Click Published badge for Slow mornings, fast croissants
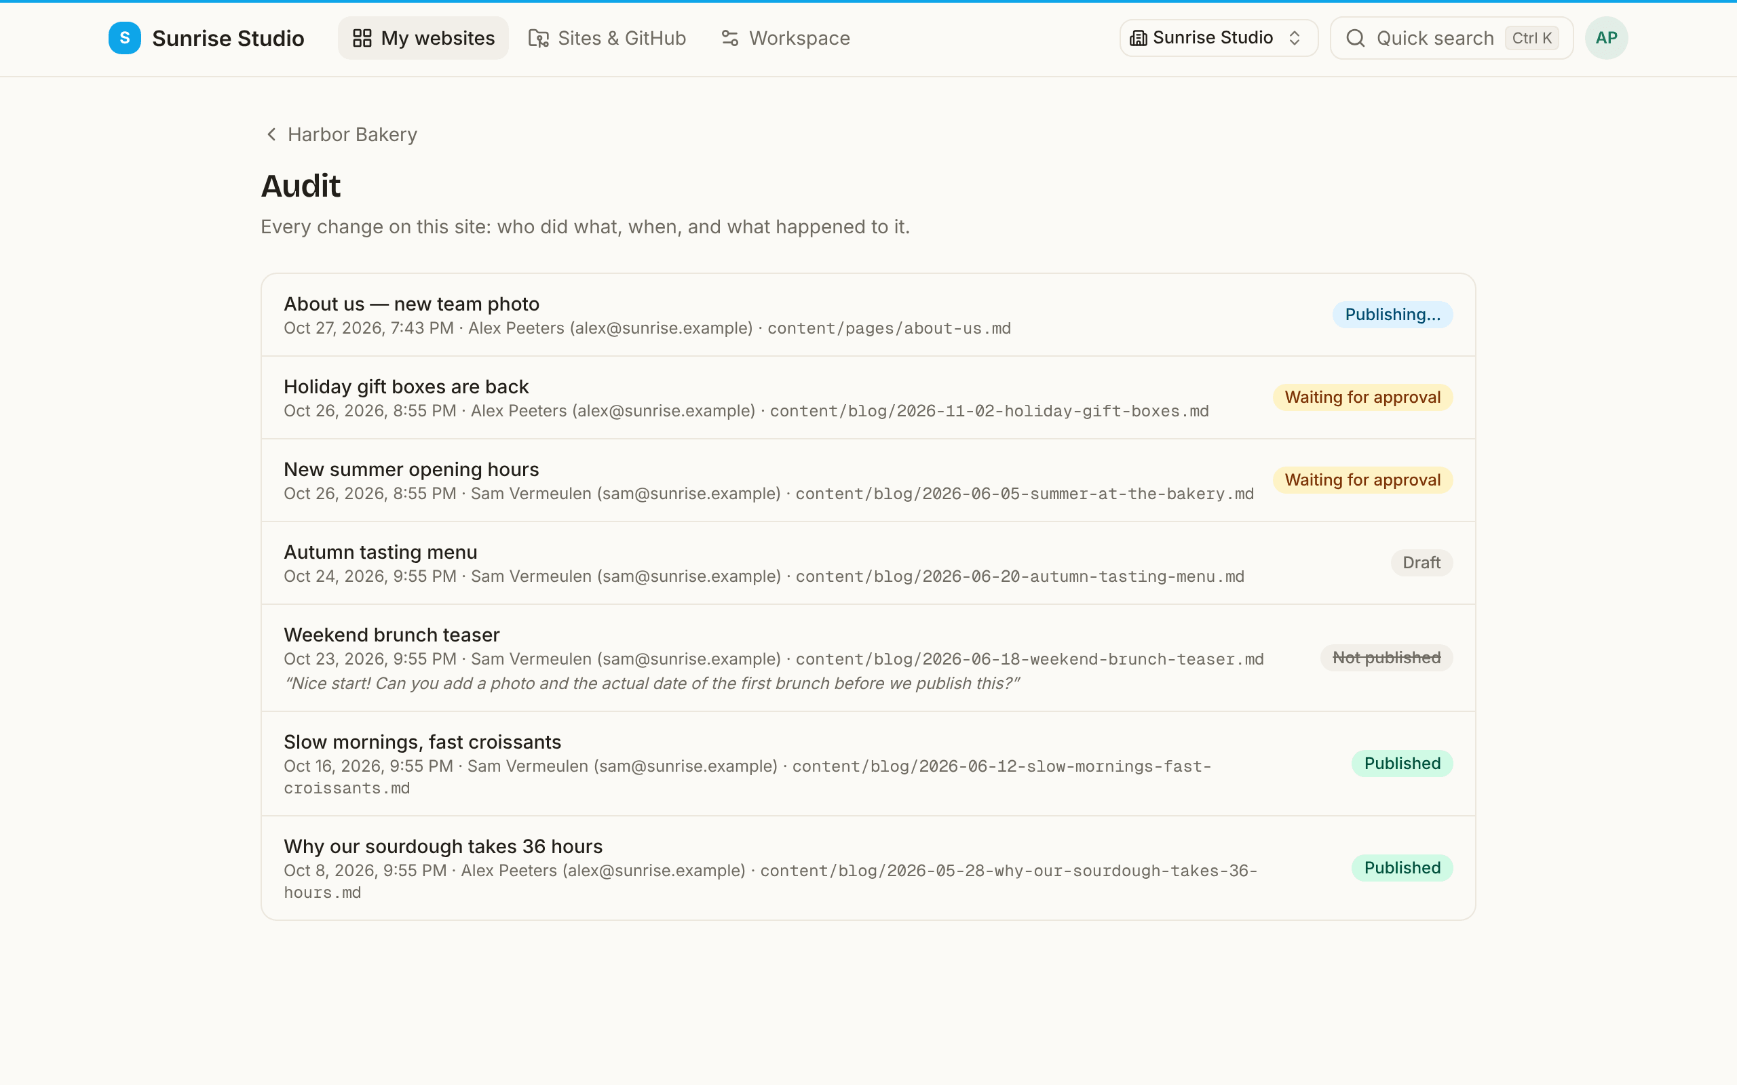This screenshot has width=1737, height=1085. click(x=1402, y=764)
